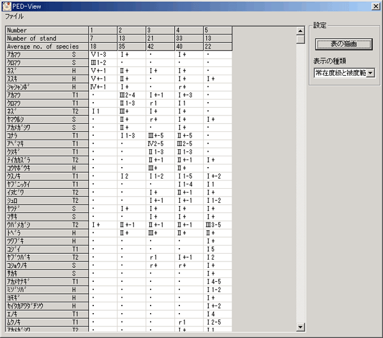Click the table scrollbar down arrow
This screenshot has width=383, height=338.
[300, 327]
